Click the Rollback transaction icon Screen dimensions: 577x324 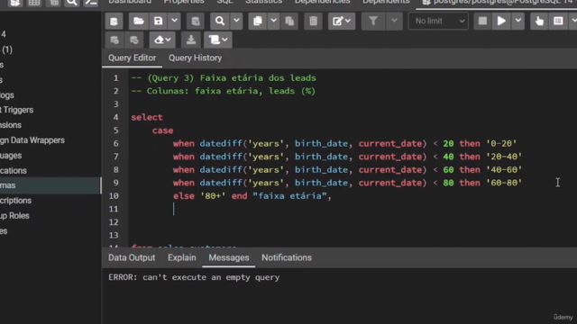tap(134, 40)
